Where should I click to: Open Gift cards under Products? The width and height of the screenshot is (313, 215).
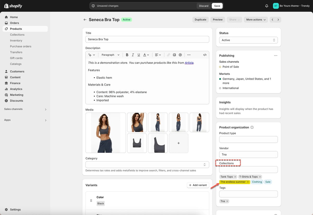(16, 58)
